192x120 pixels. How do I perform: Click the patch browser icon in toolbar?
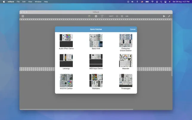89,16
